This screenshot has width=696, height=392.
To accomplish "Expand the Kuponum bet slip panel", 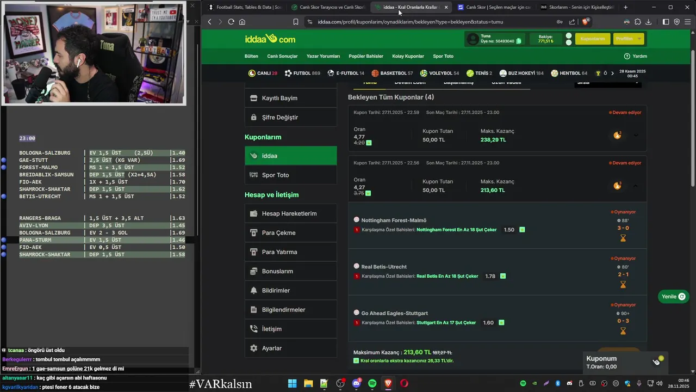I will coord(624,362).
